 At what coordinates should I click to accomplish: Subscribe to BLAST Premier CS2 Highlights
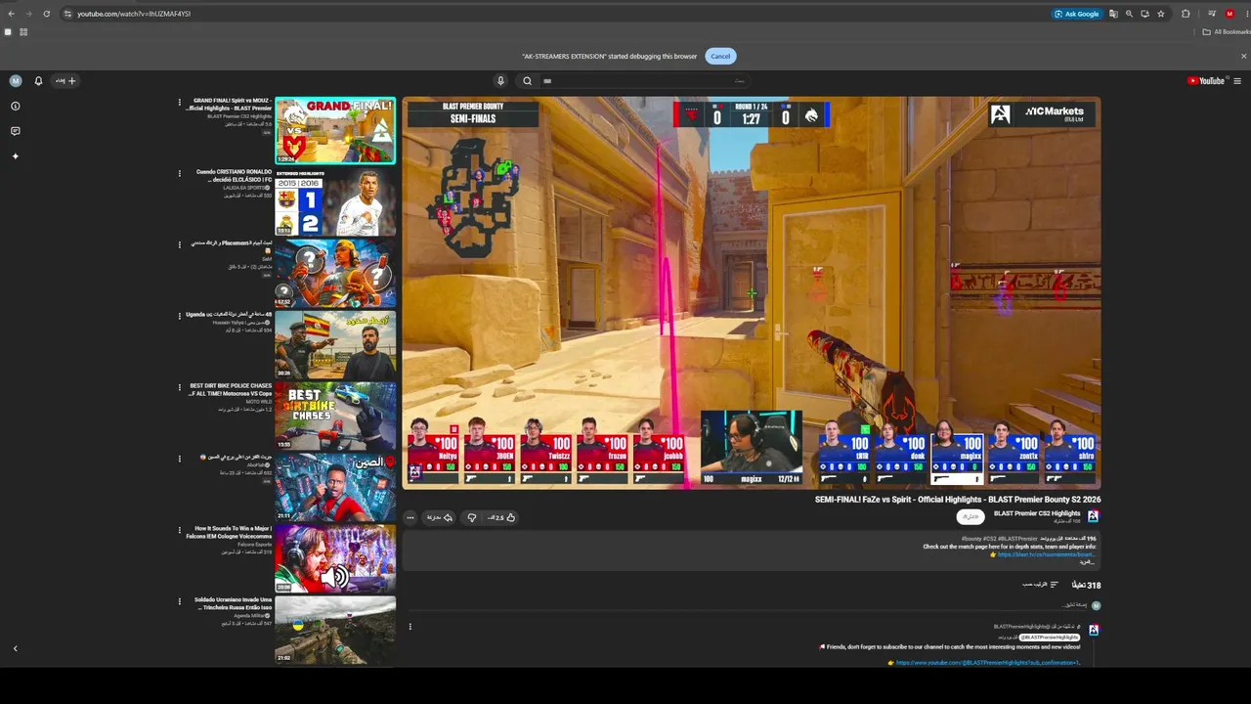(970, 516)
